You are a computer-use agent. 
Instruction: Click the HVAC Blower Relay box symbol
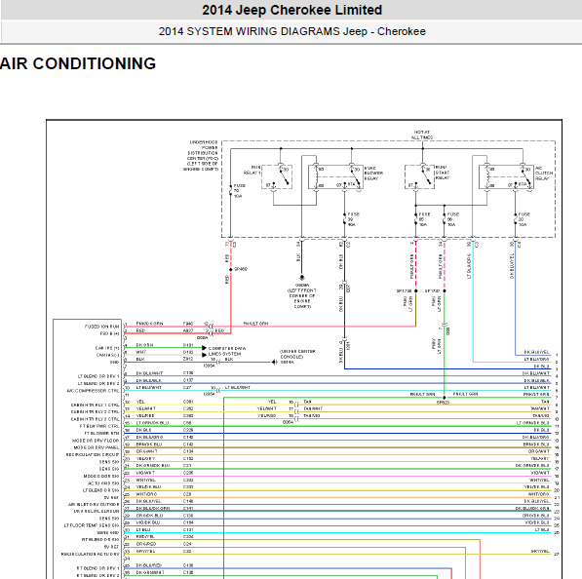tap(335, 177)
